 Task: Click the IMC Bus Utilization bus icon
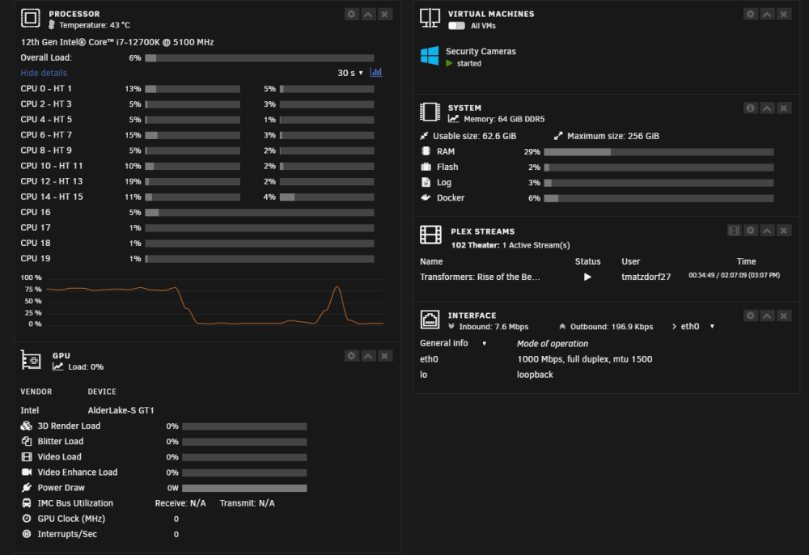(x=27, y=503)
